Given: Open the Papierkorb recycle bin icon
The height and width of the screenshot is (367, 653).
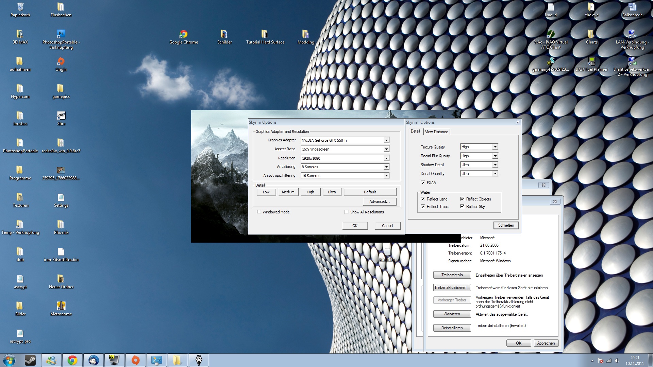Looking at the screenshot, I should tap(20, 10).
